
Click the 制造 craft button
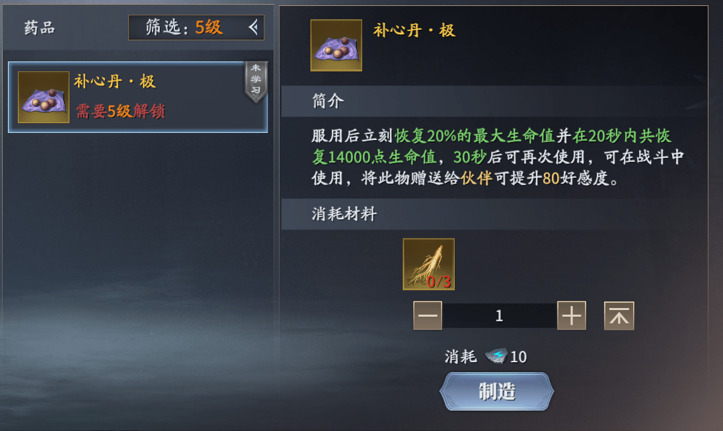(x=496, y=391)
